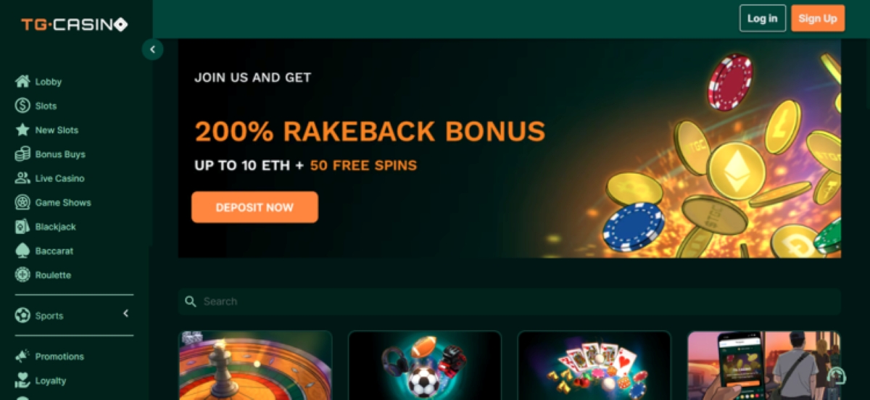Collapse the sidebar with chevron button
Viewport: 870px width, 400px height.
pyautogui.click(x=152, y=49)
